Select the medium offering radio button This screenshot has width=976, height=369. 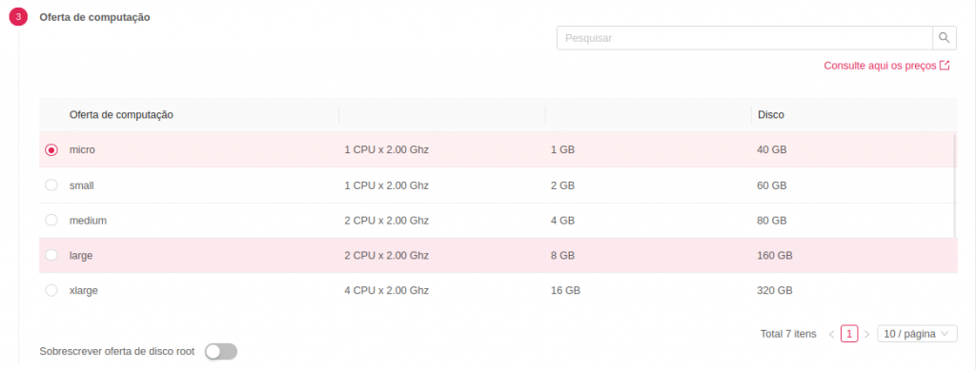coord(51,220)
